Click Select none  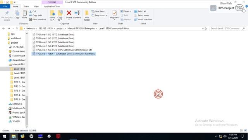141,16
